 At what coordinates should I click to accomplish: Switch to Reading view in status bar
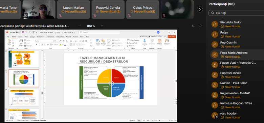coord(148,121)
